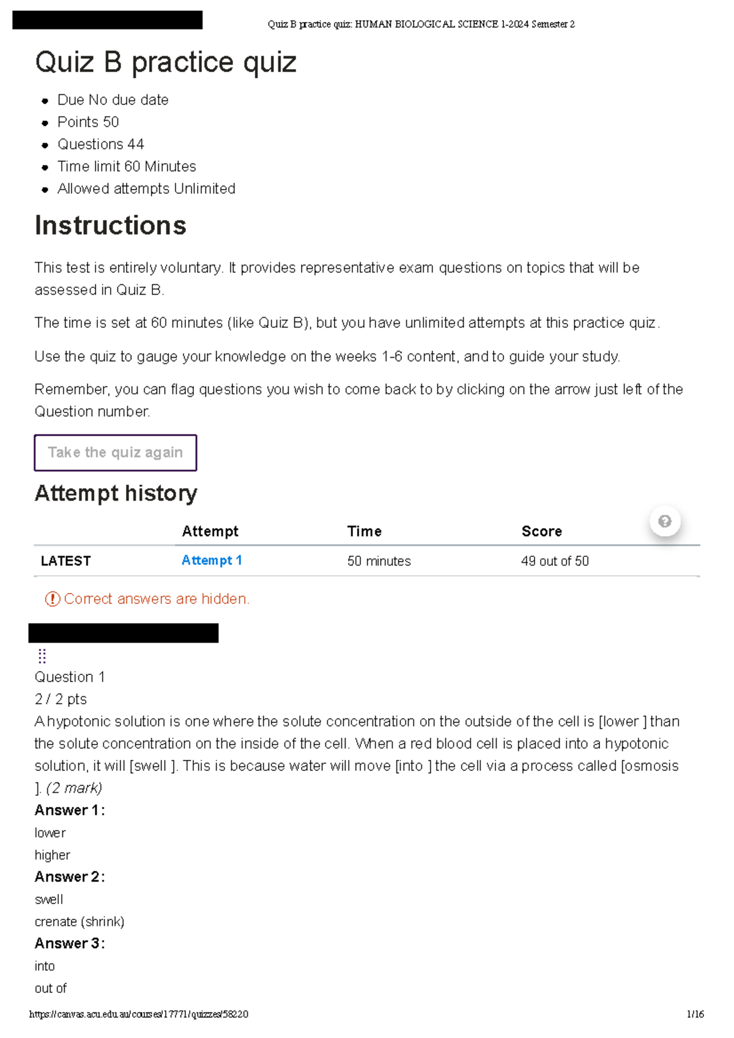Click the bullet icon beside "Due No due date"
Image resolution: width=734 pixels, height=1038 pixels.
click(x=44, y=101)
